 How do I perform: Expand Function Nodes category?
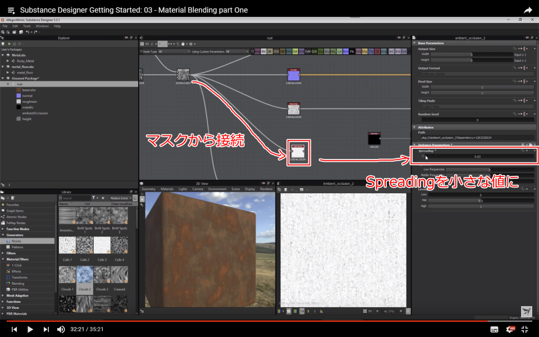(3, 229)
